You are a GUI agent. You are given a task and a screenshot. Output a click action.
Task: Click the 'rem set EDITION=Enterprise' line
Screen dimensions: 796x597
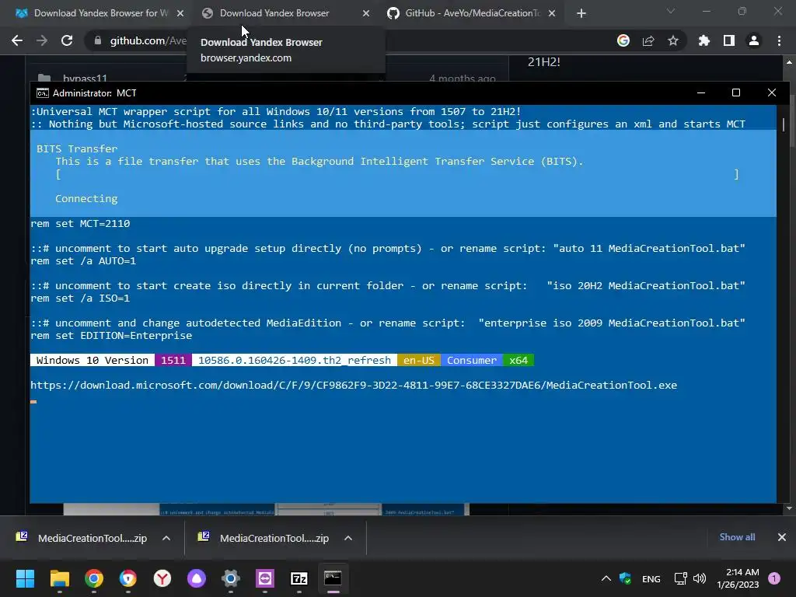click(111, 336)
